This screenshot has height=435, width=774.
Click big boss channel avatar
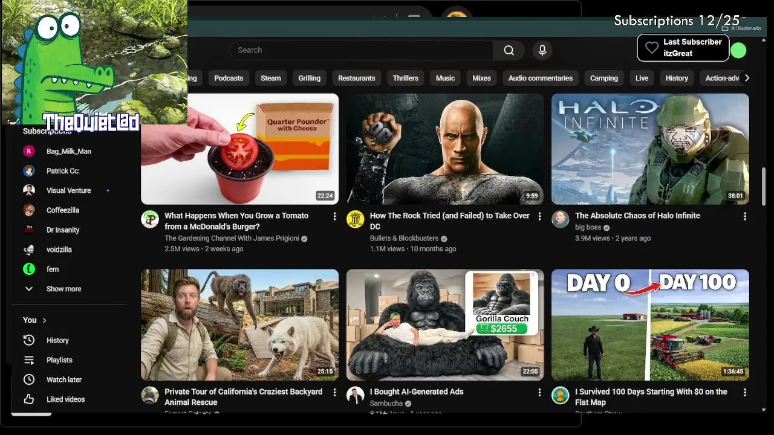[x=561, y=219]
